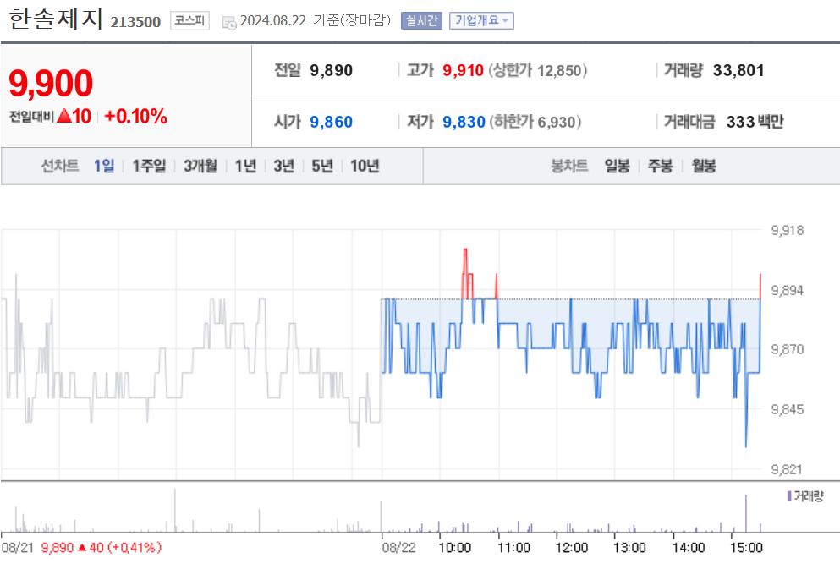
Task: Click the 거래대금 333 백만 value
Action: point(755,122)
